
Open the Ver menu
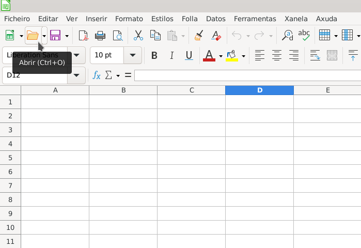tap(72, 19)
